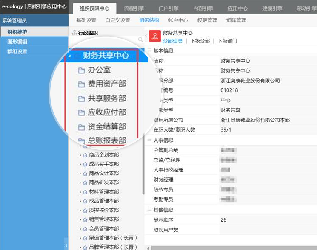Open the 下级部门 link
Viewport: 317px width, 250px height.
pyautogui.click(x=227, y=41)
